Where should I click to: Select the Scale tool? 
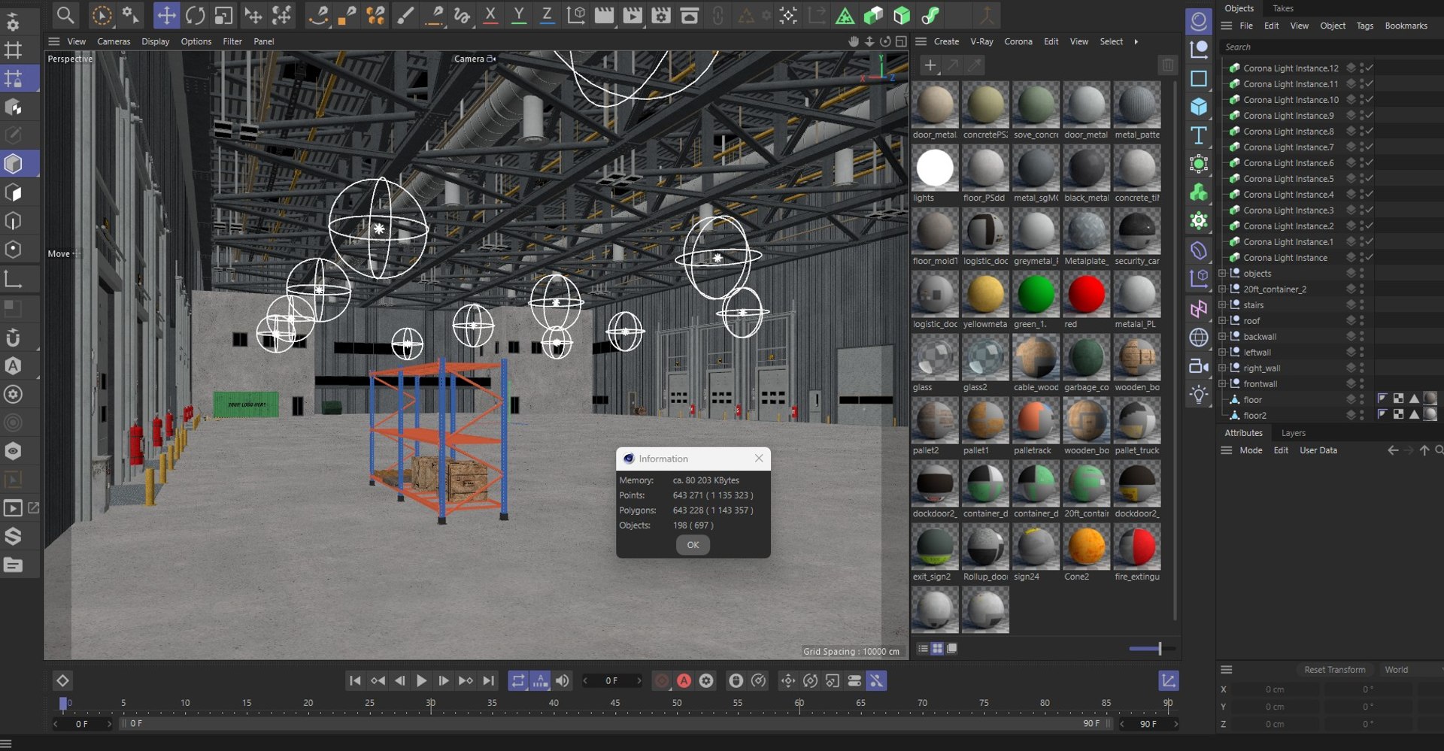point(223,15)
